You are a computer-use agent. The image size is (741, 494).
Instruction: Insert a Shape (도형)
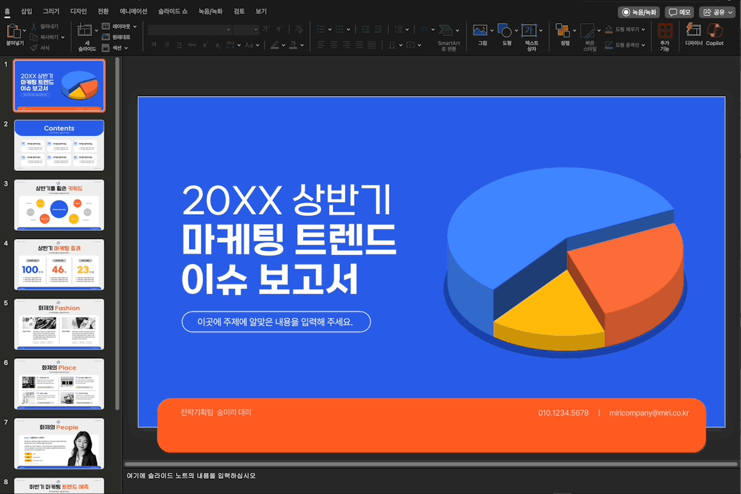(x=505, y=31)
